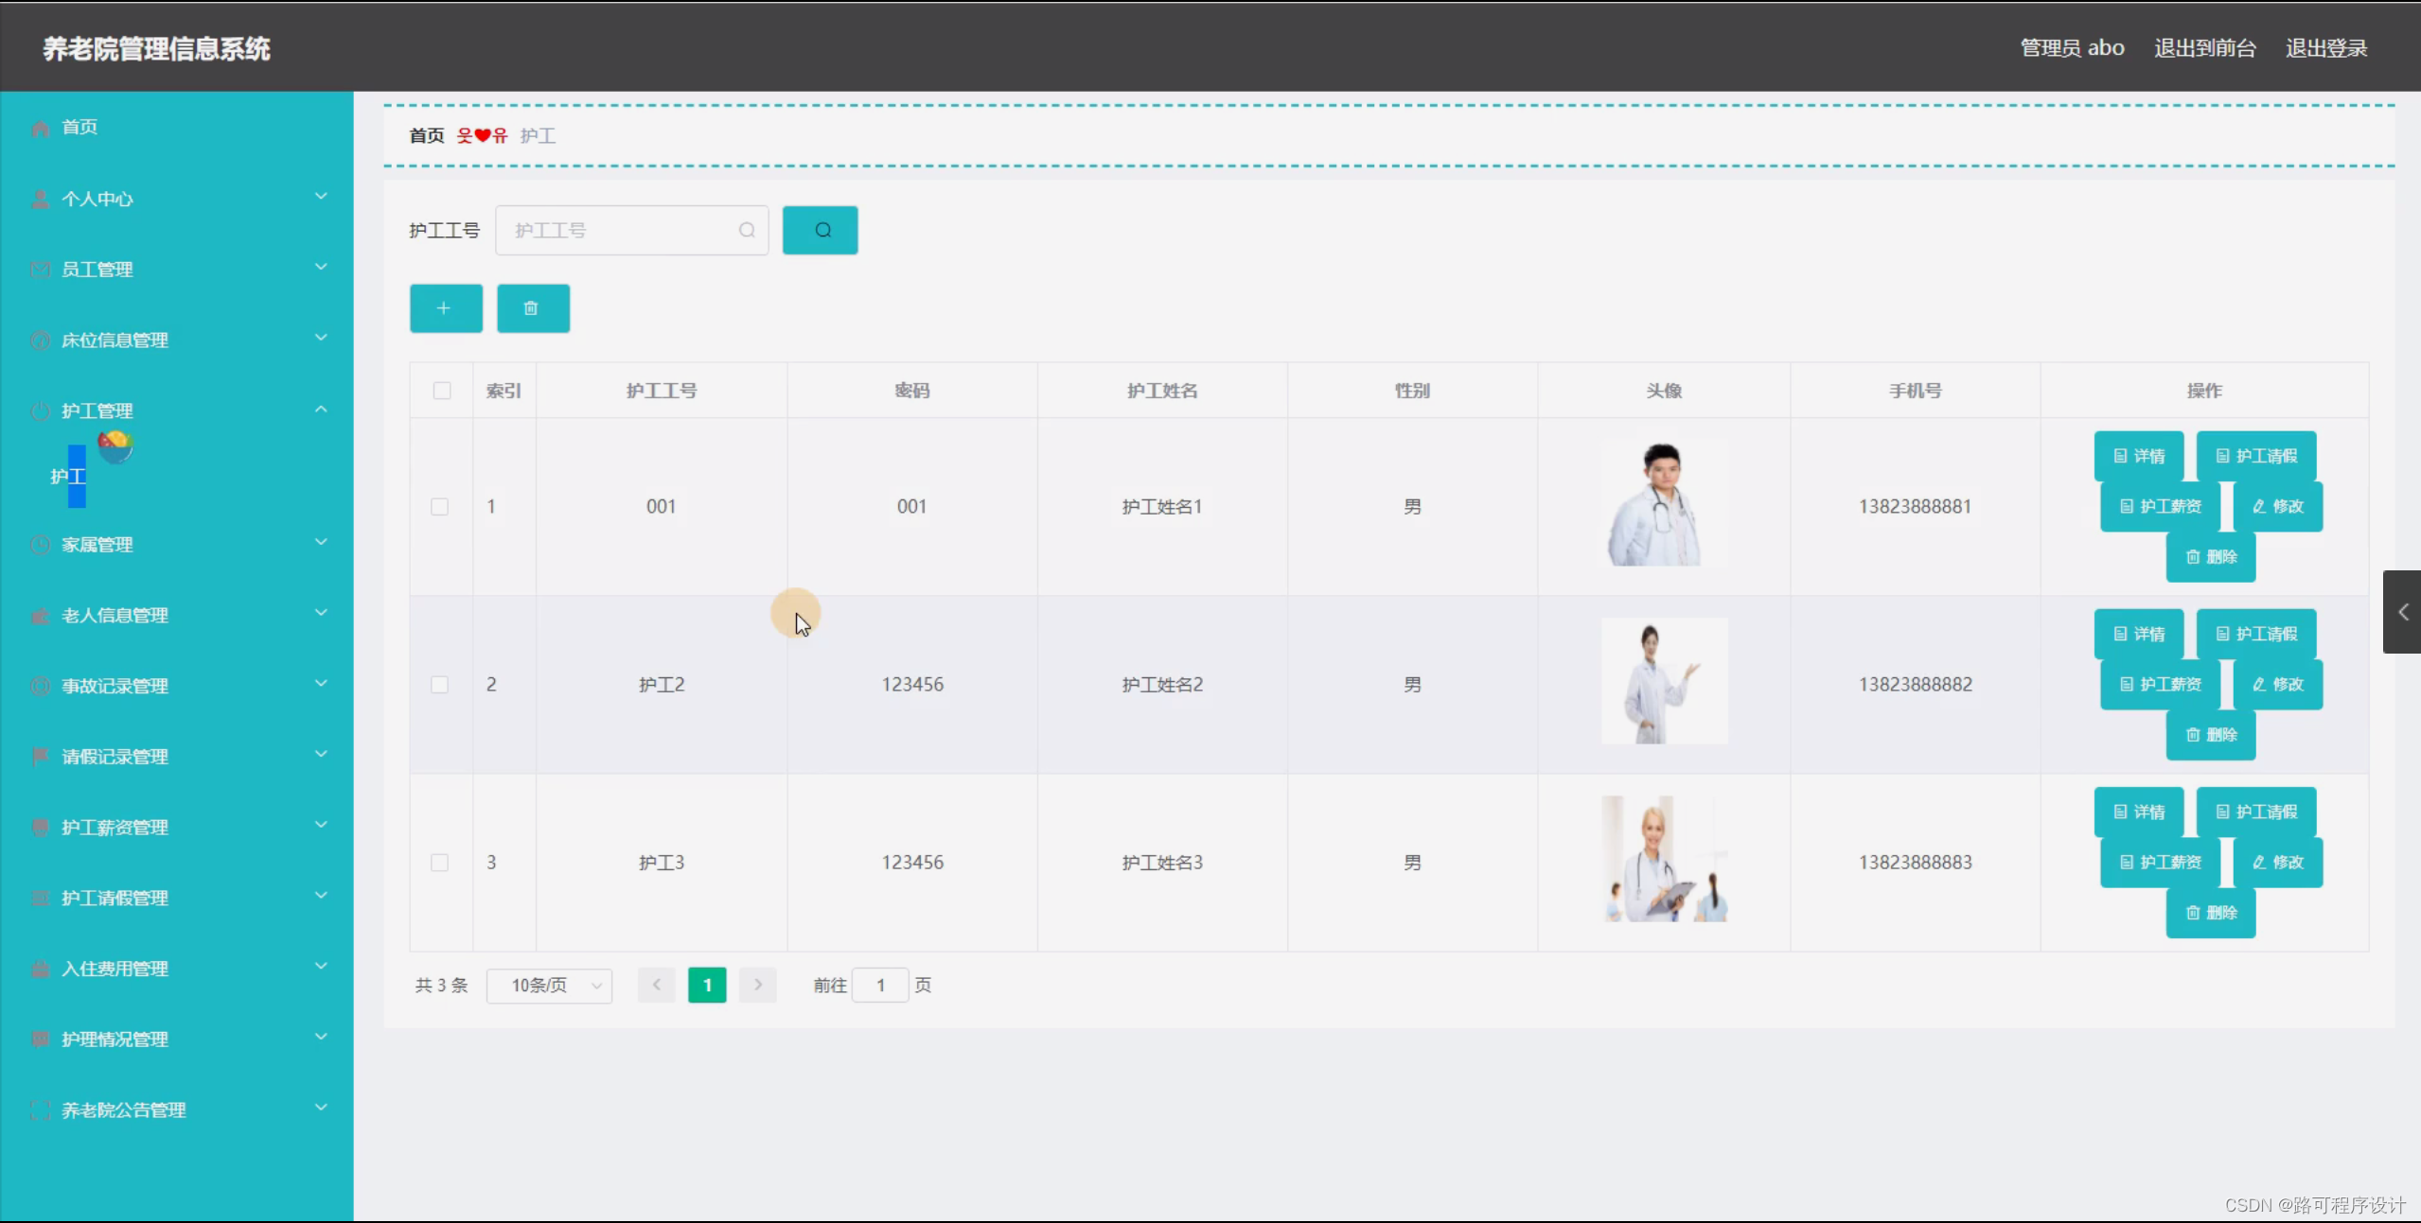Check the select-all checkbox in table header
Image resolution: width=2421 pixels, height=1223 pixels.
point(441,390)
